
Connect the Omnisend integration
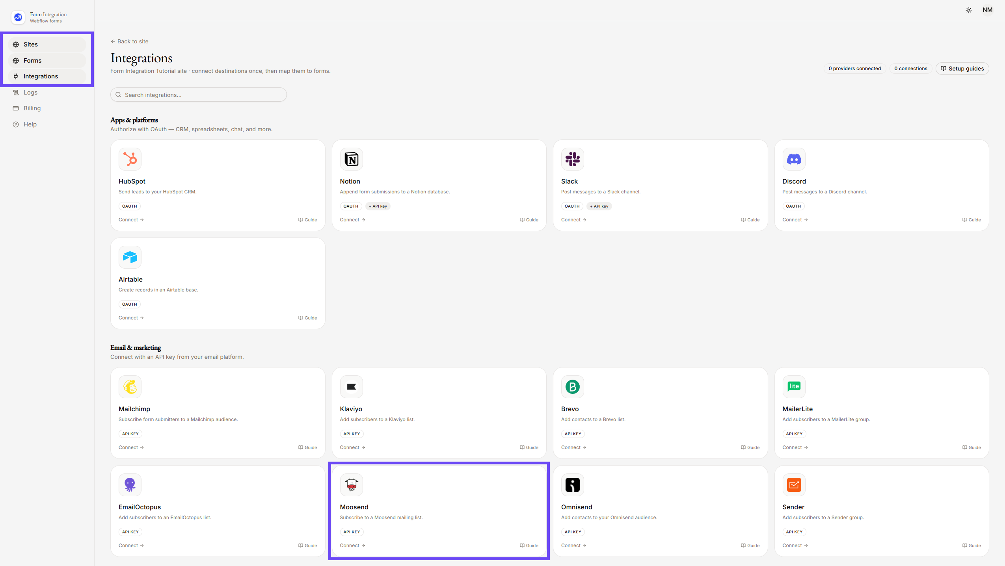(573, 546)
